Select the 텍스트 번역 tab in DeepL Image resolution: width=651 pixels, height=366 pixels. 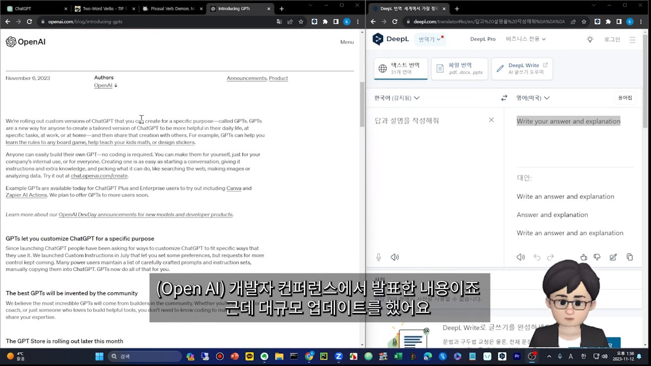pos(401,69)
